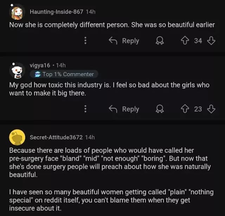
Task: Click the 14h timestamp beside Haunting-Inside-867
Action: point(91,12)
